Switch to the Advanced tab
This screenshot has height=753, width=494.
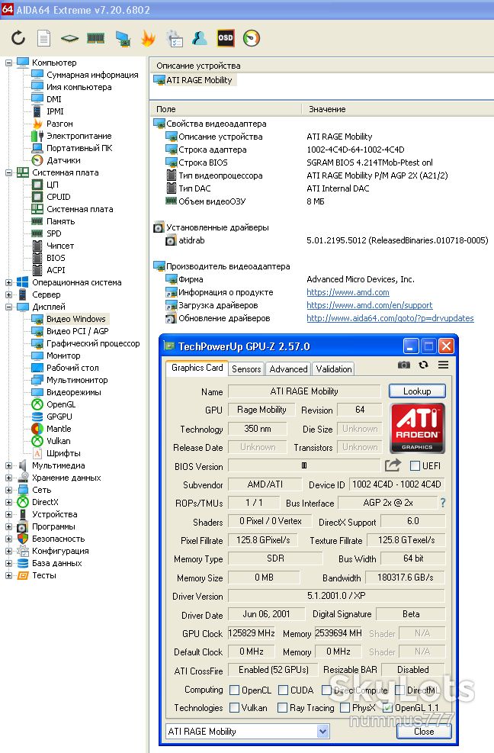point(288,368)
